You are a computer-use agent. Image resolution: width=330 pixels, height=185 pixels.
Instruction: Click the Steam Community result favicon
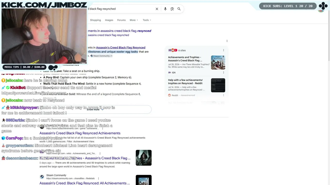tap(42, 177)
